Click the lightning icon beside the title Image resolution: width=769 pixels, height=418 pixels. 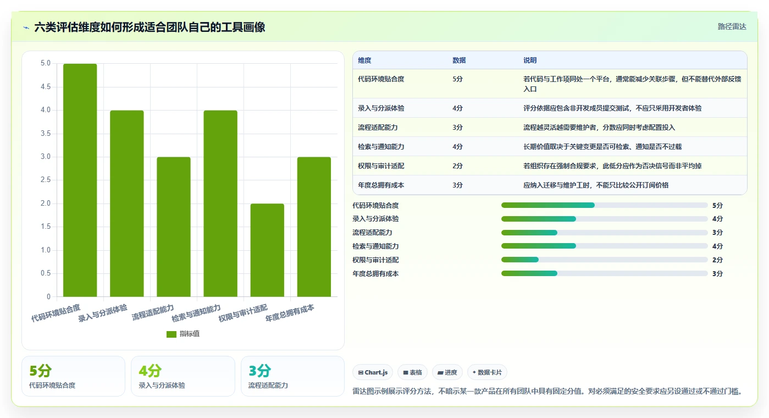[x=26, y=27]
